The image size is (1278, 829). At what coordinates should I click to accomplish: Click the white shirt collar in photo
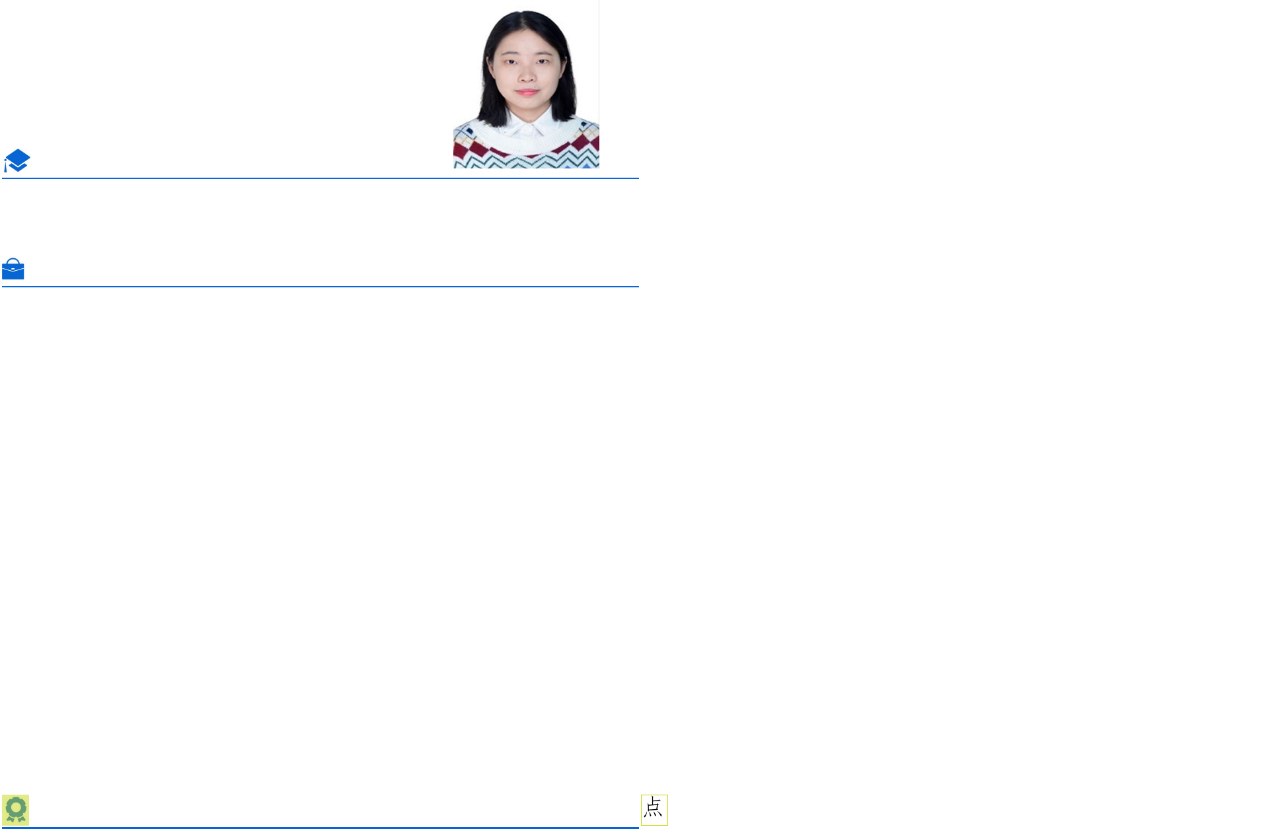(x=527, y=124)
